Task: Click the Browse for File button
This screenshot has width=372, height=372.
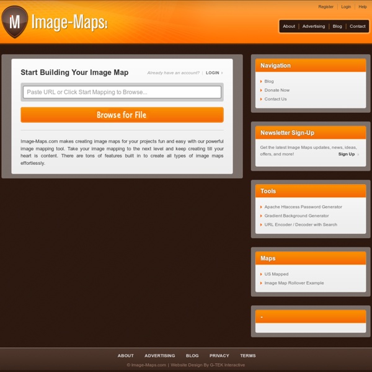Action: click(x=122, y=115)
